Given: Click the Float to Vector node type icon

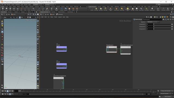Looking at the screenshot, I should (x=134, y=19).
